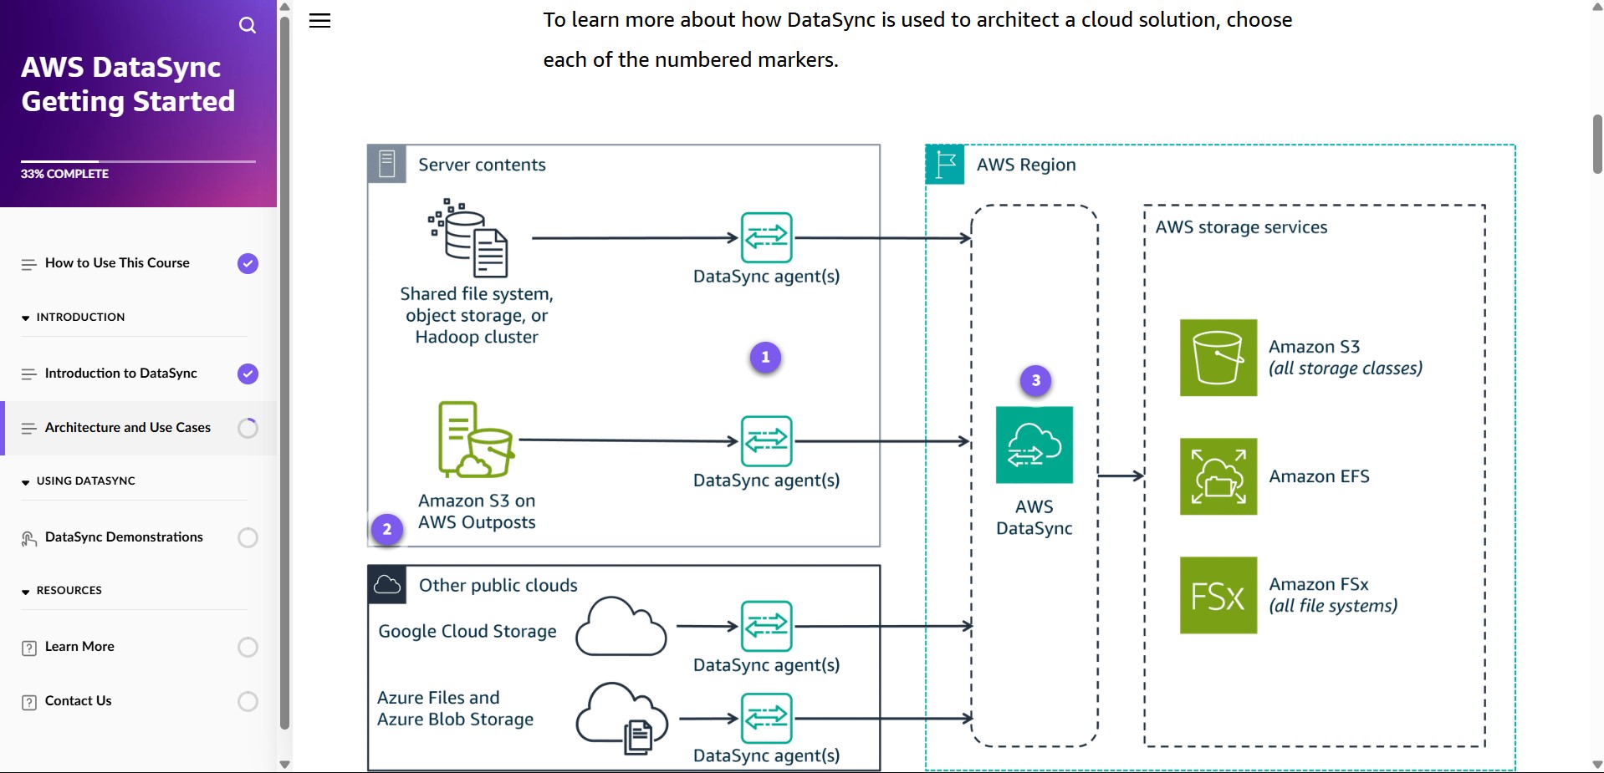Click status circle for Learn More
1604x773 pixels.
[248, 647]
